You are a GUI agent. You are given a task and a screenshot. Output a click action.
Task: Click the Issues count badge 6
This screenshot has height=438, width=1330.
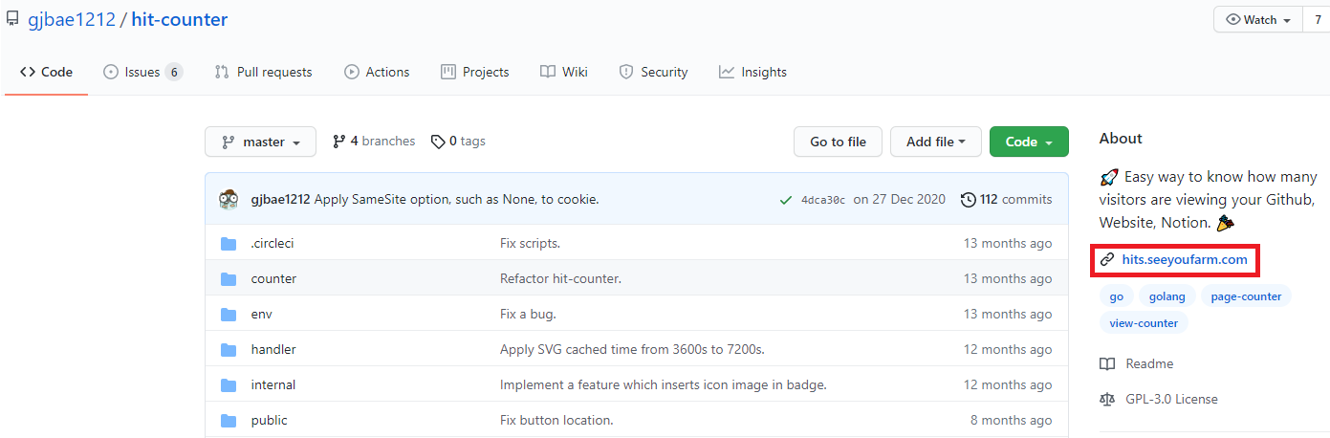coord(173,72)
